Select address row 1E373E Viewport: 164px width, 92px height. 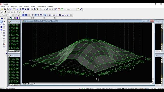click(14, 59)
